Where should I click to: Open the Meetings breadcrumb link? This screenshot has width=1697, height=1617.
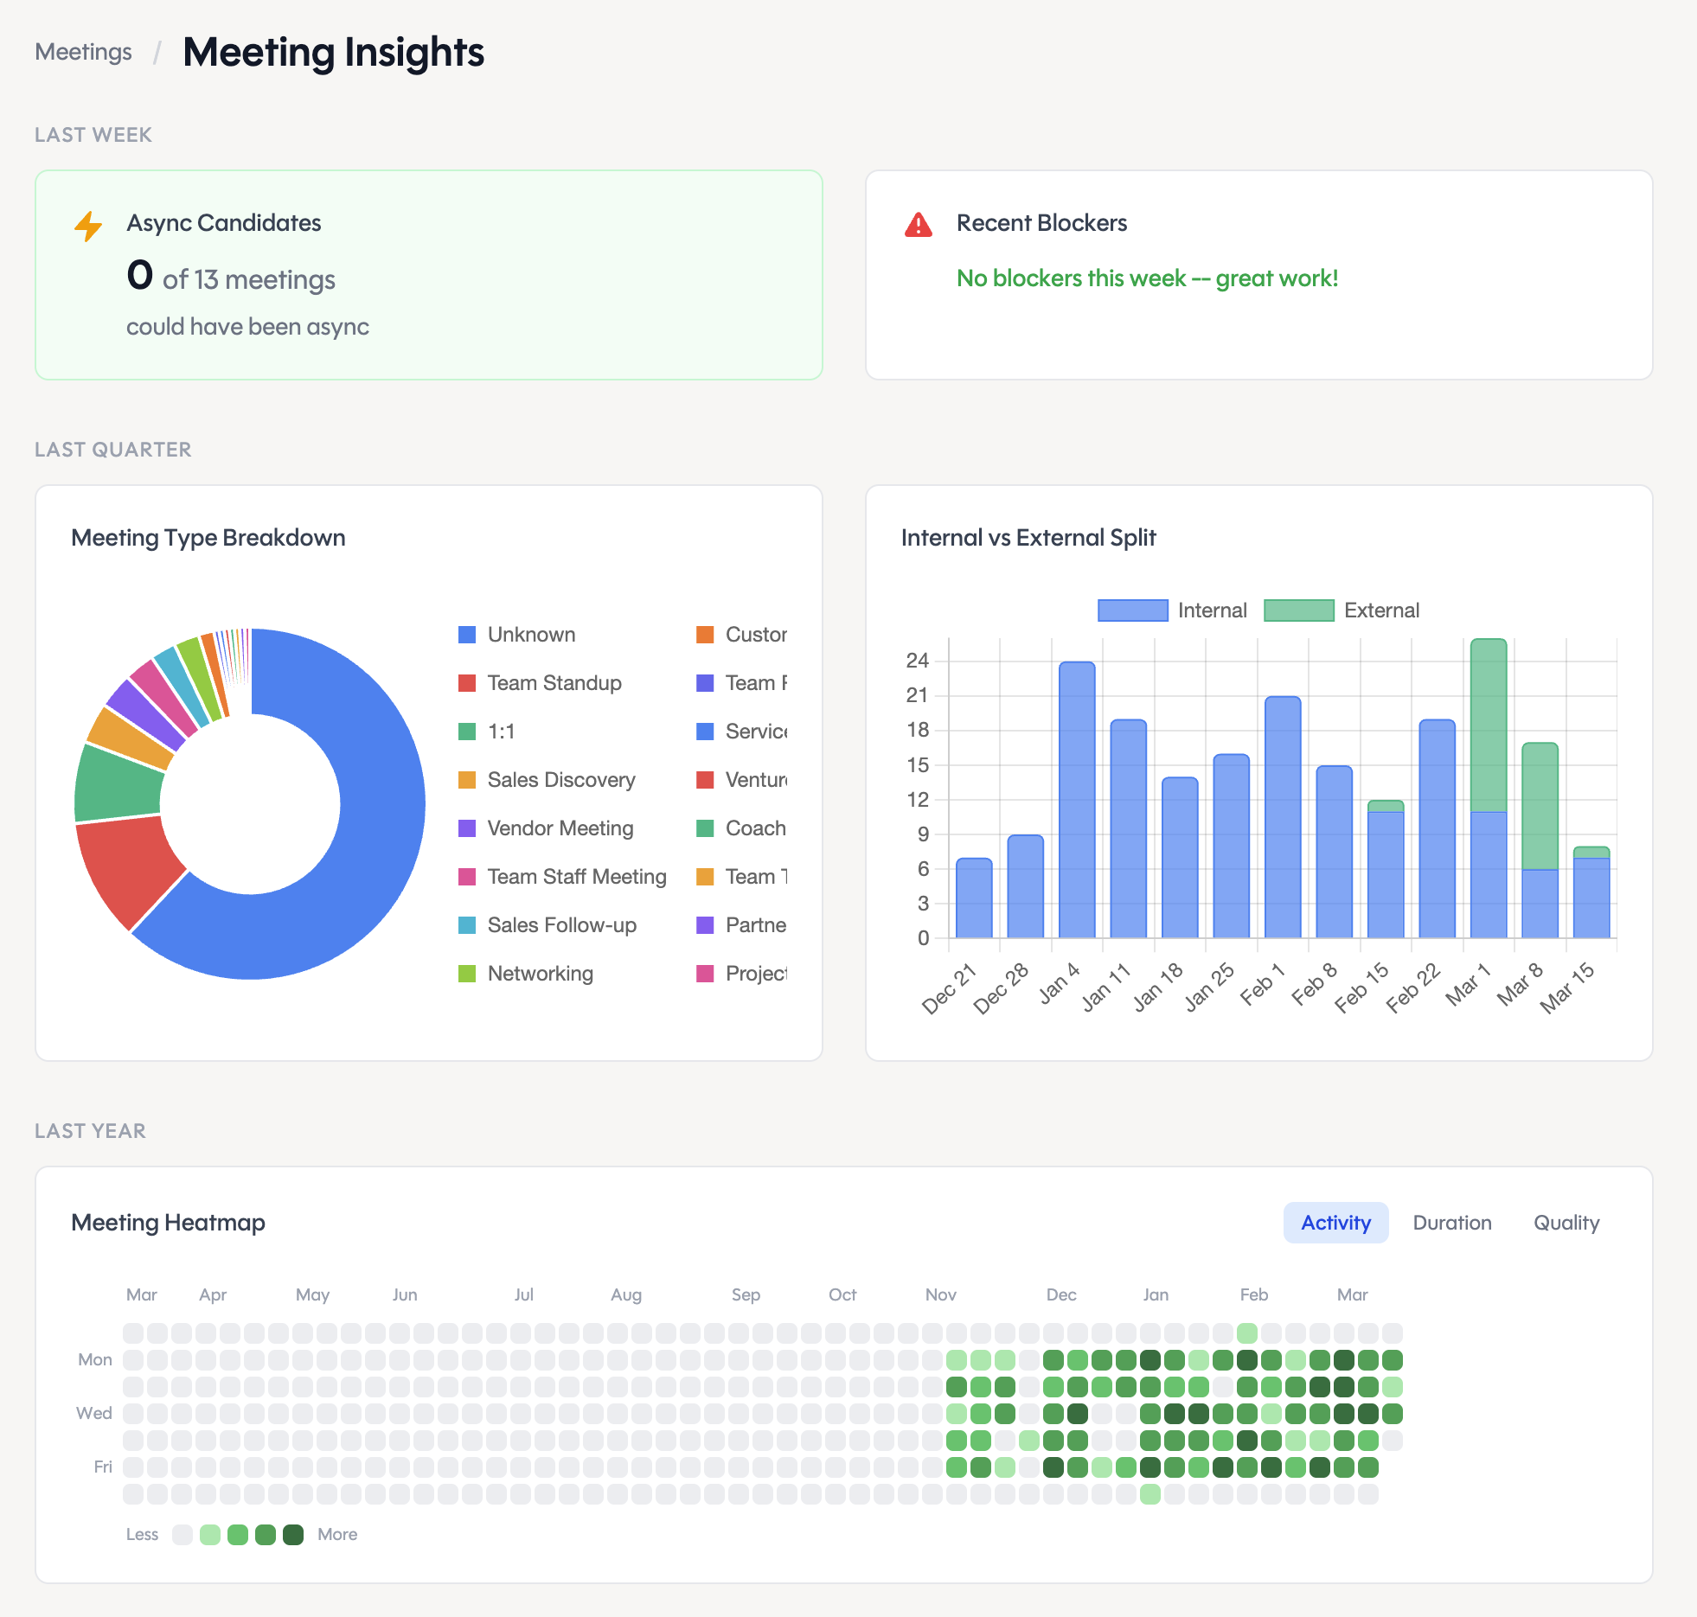[83, 52]
